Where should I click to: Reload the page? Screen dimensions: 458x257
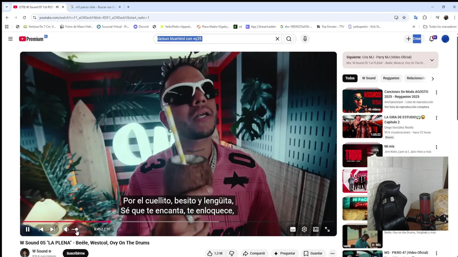click(24, 17)
